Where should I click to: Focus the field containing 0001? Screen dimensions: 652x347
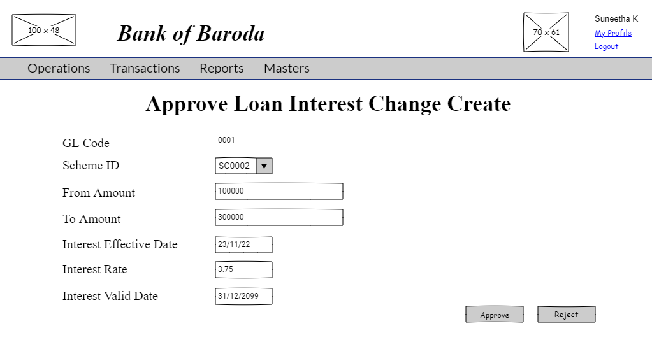click(x=243, y=140)
